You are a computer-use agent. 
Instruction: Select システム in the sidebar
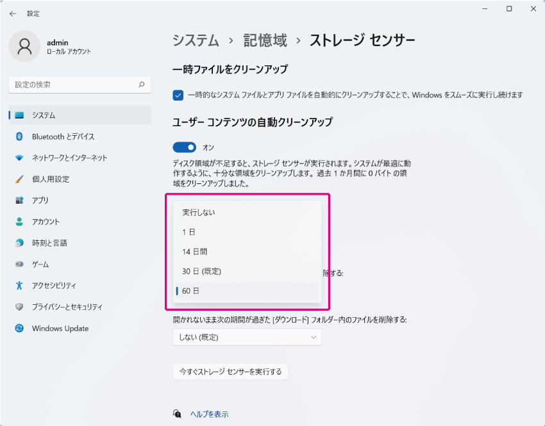pos(80,115)
